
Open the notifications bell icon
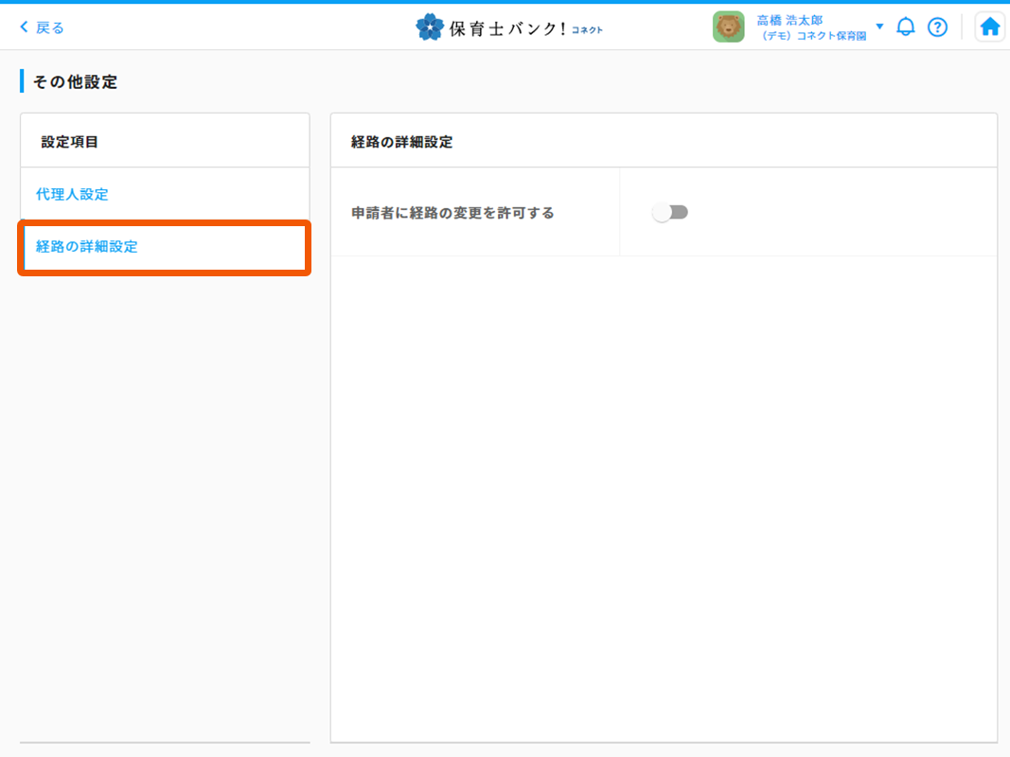pos(906,27)
